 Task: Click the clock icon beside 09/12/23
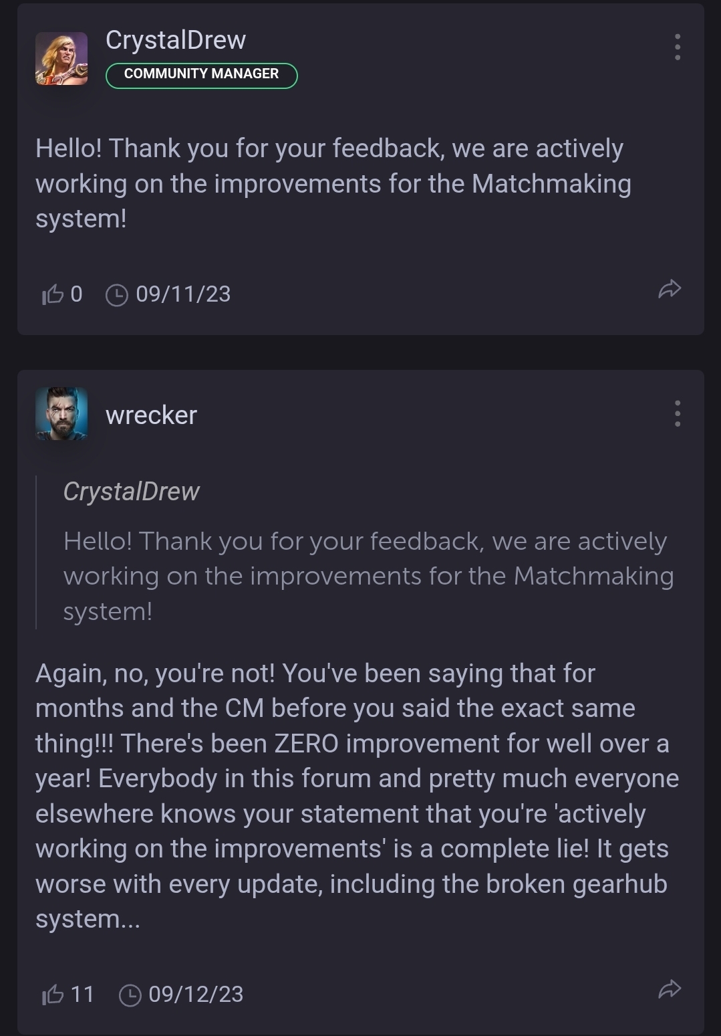pyautogui.click(x=130, y=995)
